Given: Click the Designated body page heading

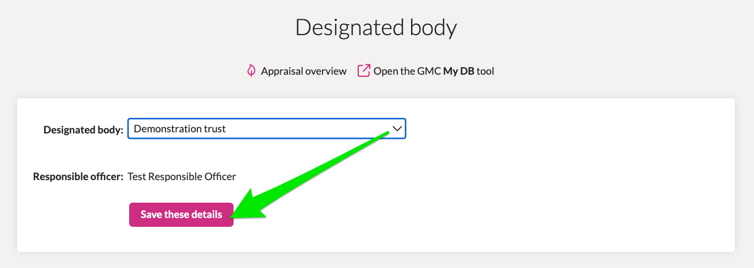Looking at the screenshot, I should click(x=376, y=27).
